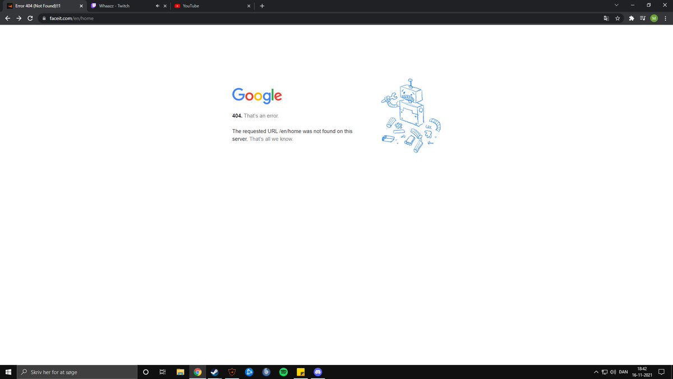Expand the tab search chevron
The width and height of the screenshot is (673, 379).
tap(616, 6)
